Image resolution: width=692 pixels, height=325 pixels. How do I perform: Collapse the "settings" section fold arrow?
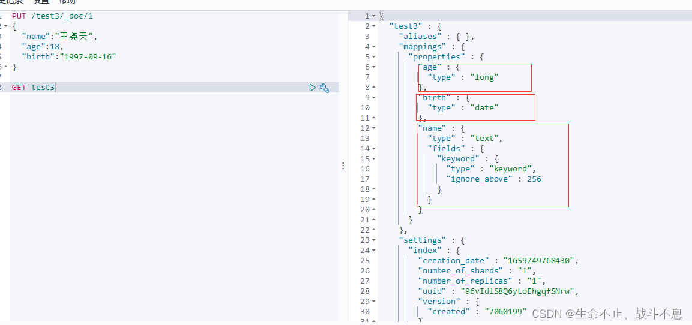click(374, 240)
